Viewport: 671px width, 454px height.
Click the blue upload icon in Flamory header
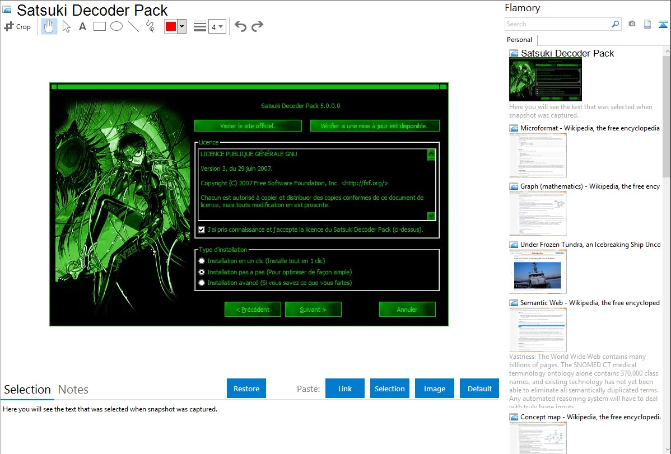[663, 24]
